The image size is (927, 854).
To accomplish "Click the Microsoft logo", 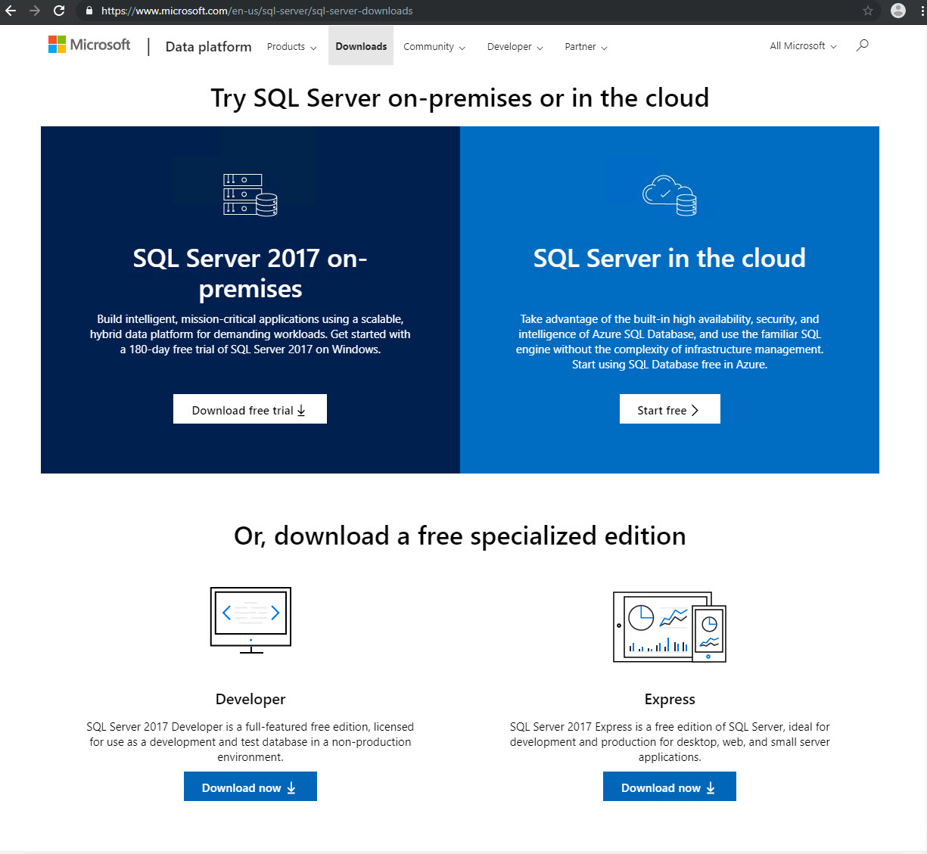I will [89, 45].
